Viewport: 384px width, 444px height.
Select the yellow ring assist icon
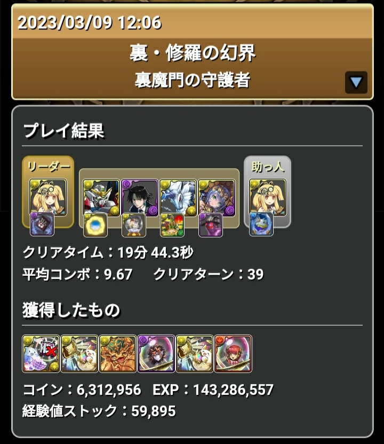coord(95,225)
